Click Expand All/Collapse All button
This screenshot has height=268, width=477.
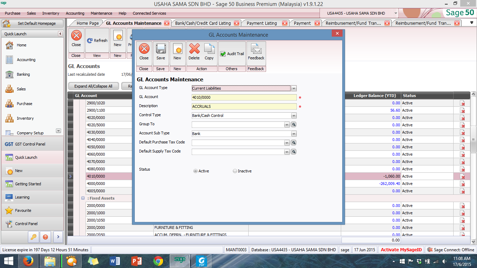click(x=93, y=86)
